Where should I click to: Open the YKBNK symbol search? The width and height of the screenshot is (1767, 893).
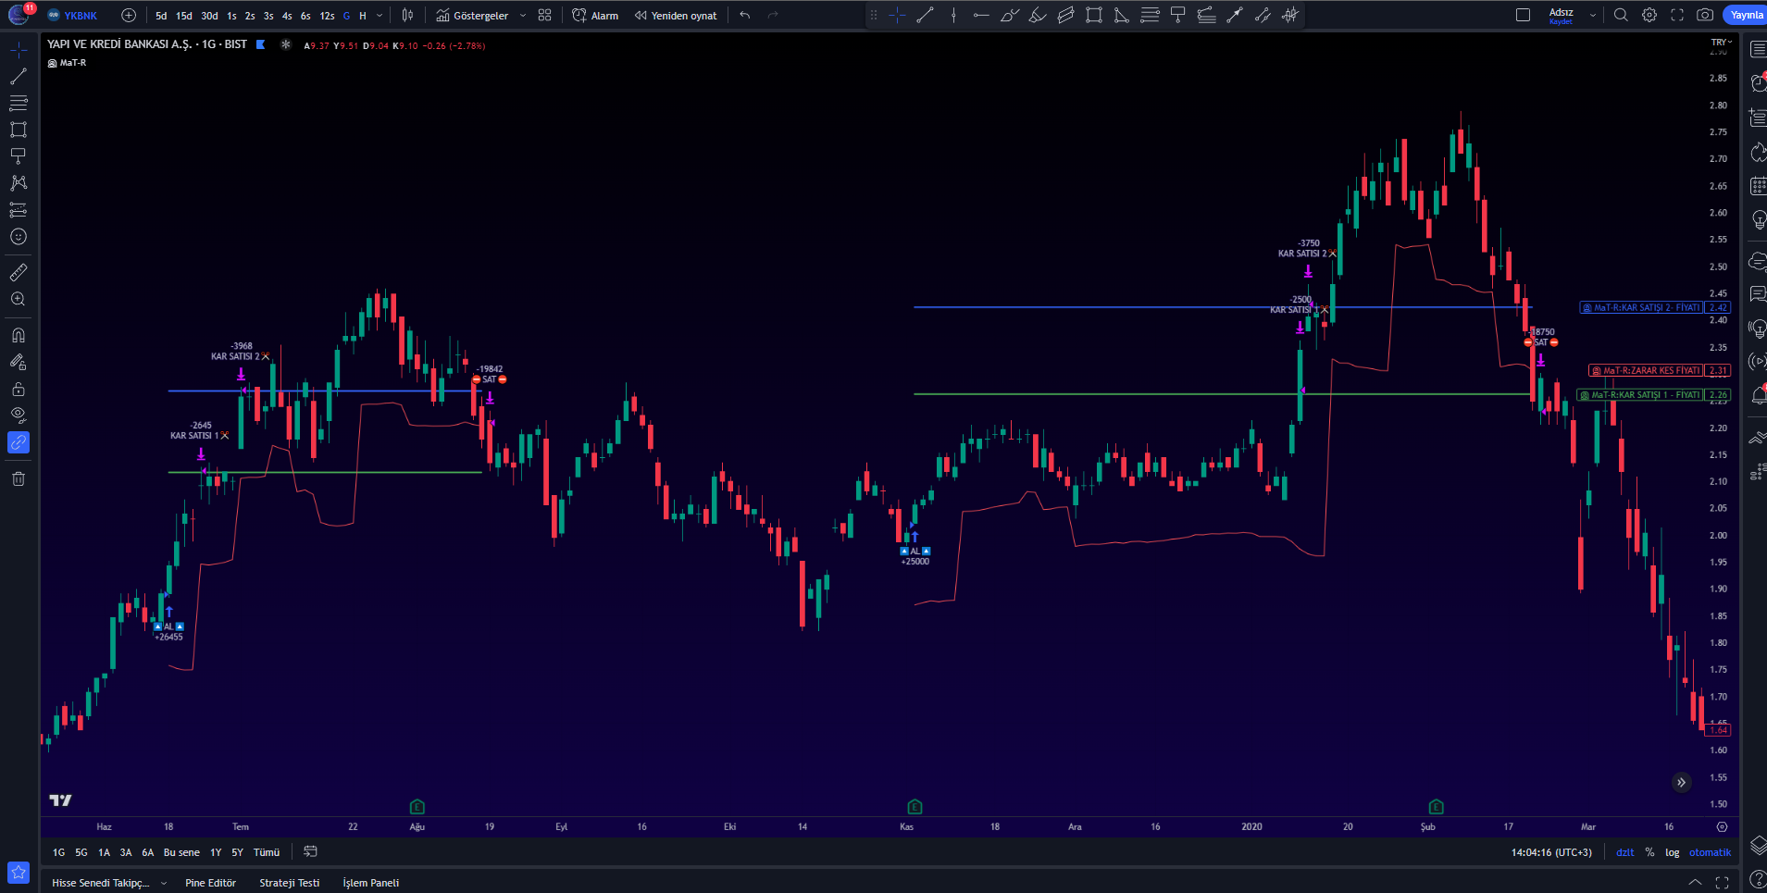pyautogui.click(x=73, y=16)
